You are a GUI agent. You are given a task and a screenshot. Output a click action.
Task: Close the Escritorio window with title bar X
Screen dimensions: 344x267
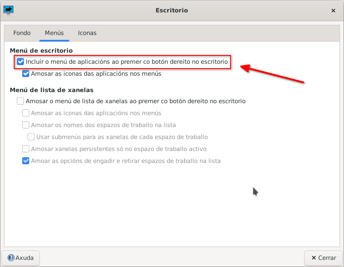[x=333, y=10]
